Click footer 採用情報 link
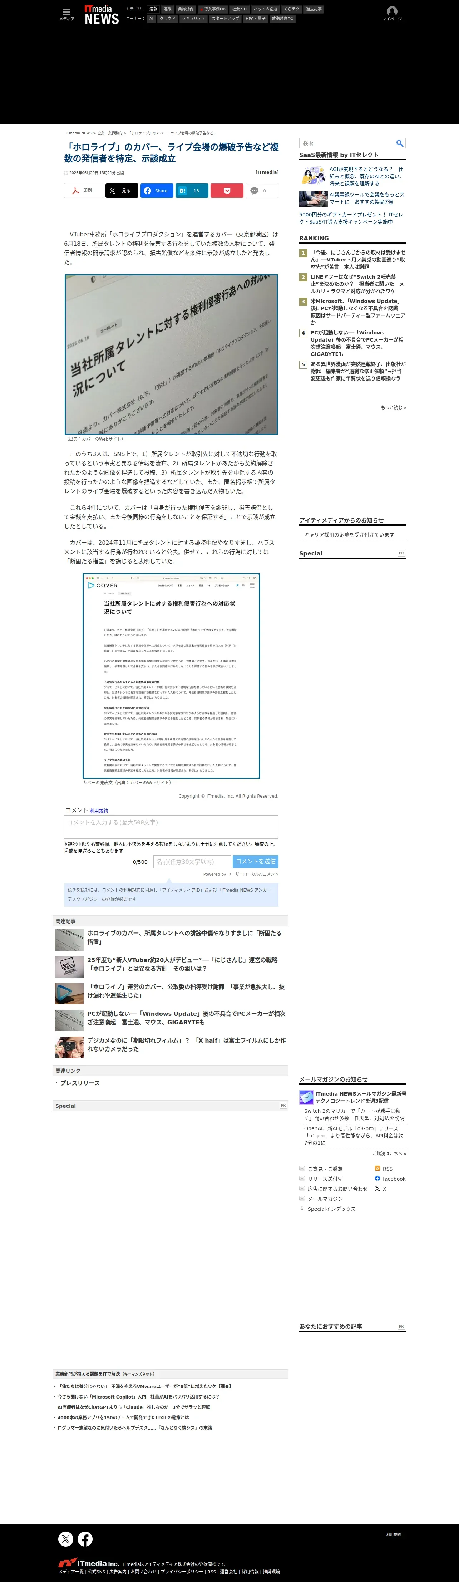The height and width of the screenshot is (1582, 459). pyautogui.click(x=250, y=1572)
